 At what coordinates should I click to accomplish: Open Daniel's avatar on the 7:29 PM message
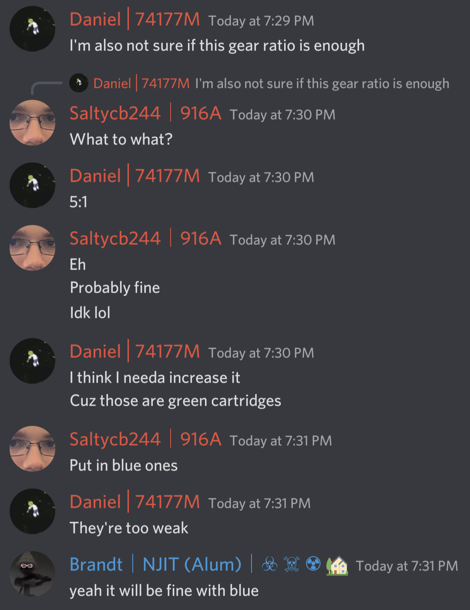click(x=33, y=29)
